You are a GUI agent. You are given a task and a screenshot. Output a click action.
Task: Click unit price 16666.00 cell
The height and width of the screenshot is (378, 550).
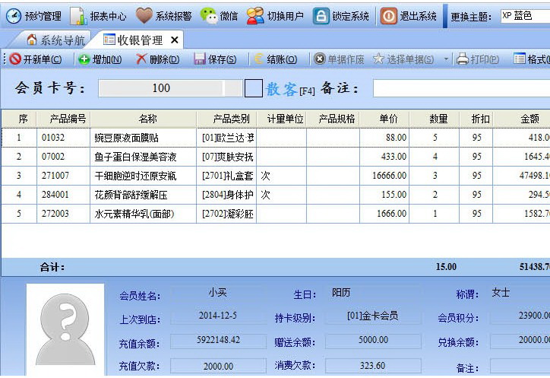tap(384, 176)
